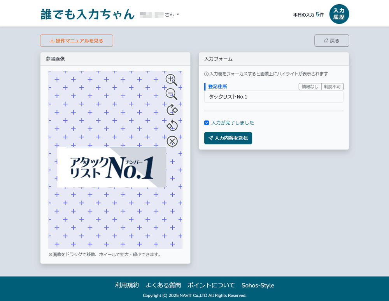Rotate the reference image counterclockwise

172,125
